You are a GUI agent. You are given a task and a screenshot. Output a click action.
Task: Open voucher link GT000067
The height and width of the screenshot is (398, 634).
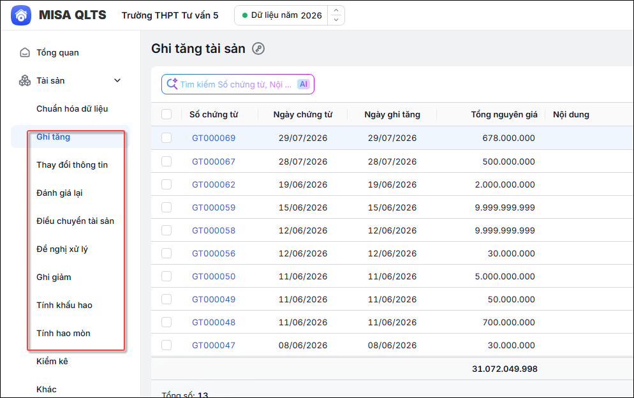click(x=214, y=161)
